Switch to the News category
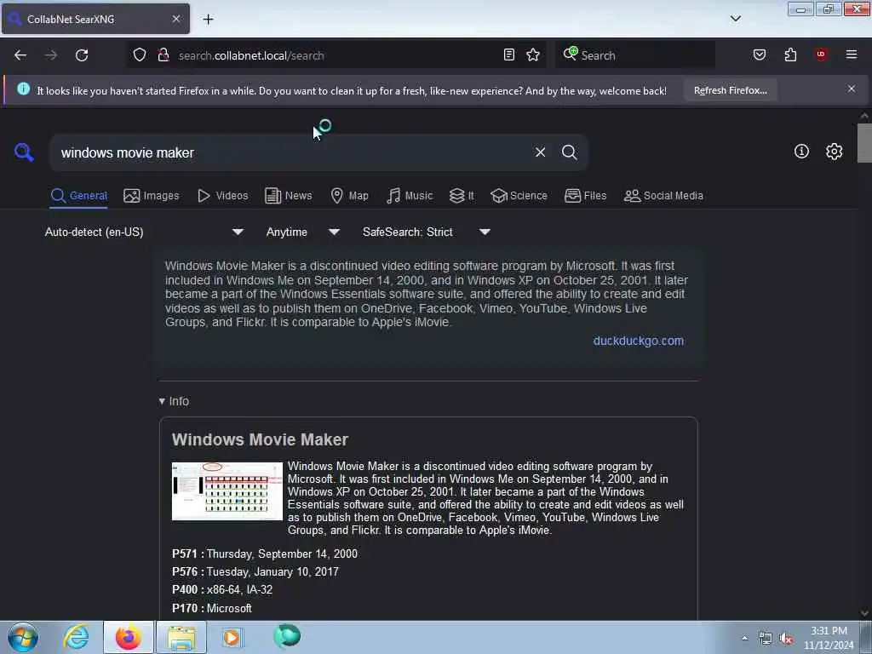 point(289,196)
